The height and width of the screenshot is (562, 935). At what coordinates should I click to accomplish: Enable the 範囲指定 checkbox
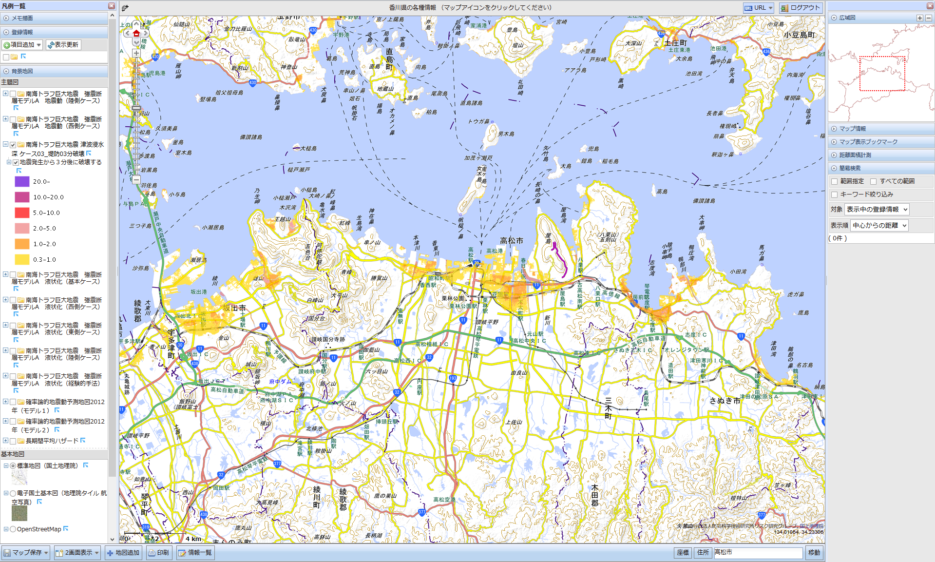click(x=834, y=181)
